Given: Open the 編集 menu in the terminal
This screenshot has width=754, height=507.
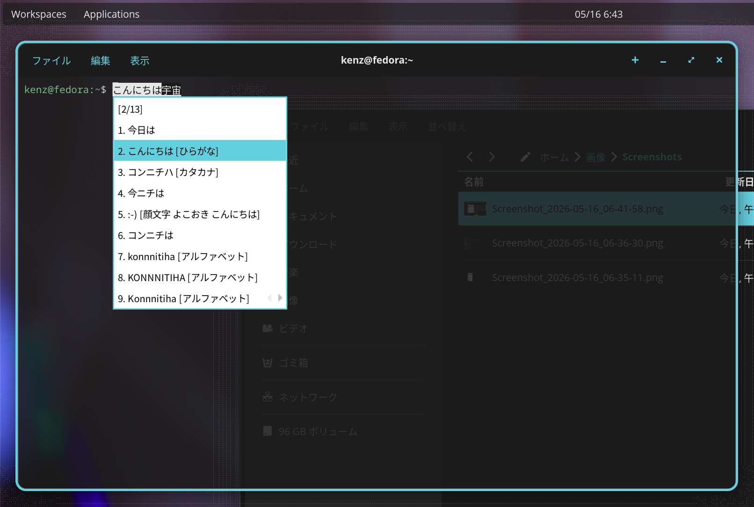Looking at the screenshot, I should (x=101, y=61).
